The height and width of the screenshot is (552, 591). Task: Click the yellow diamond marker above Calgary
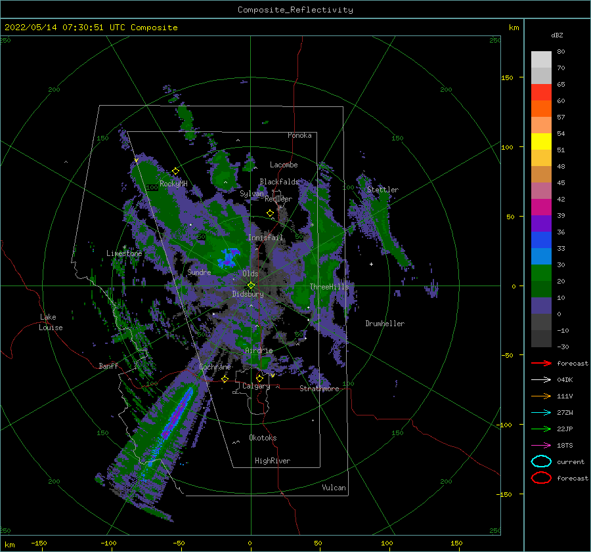259,378
